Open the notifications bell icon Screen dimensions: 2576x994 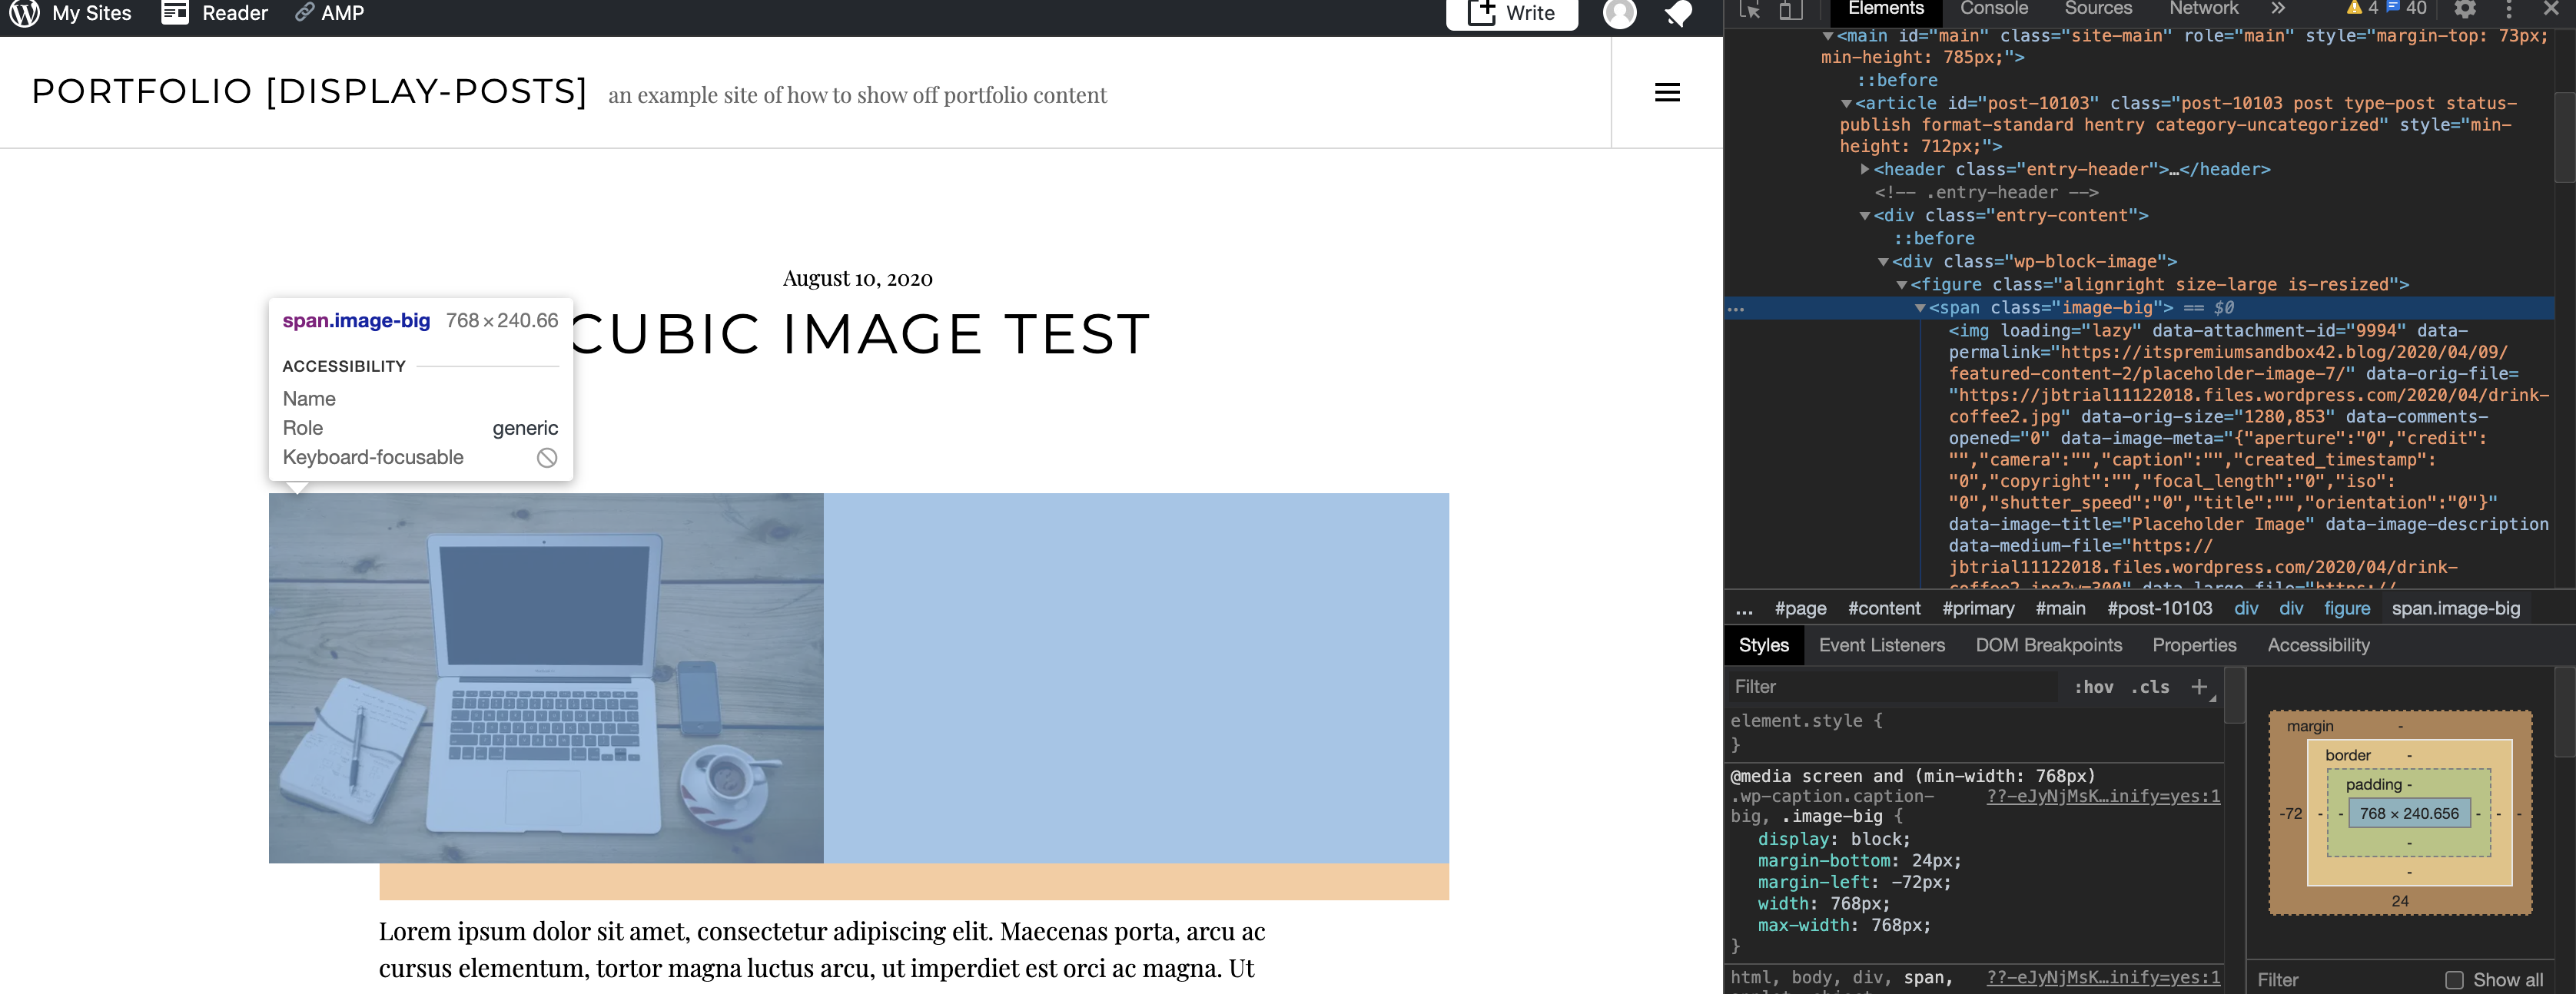click(1678, 13)
